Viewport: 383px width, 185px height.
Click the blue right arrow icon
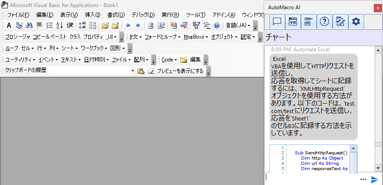138,25
